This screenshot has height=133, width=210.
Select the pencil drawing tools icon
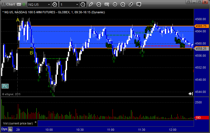[91, 4]
